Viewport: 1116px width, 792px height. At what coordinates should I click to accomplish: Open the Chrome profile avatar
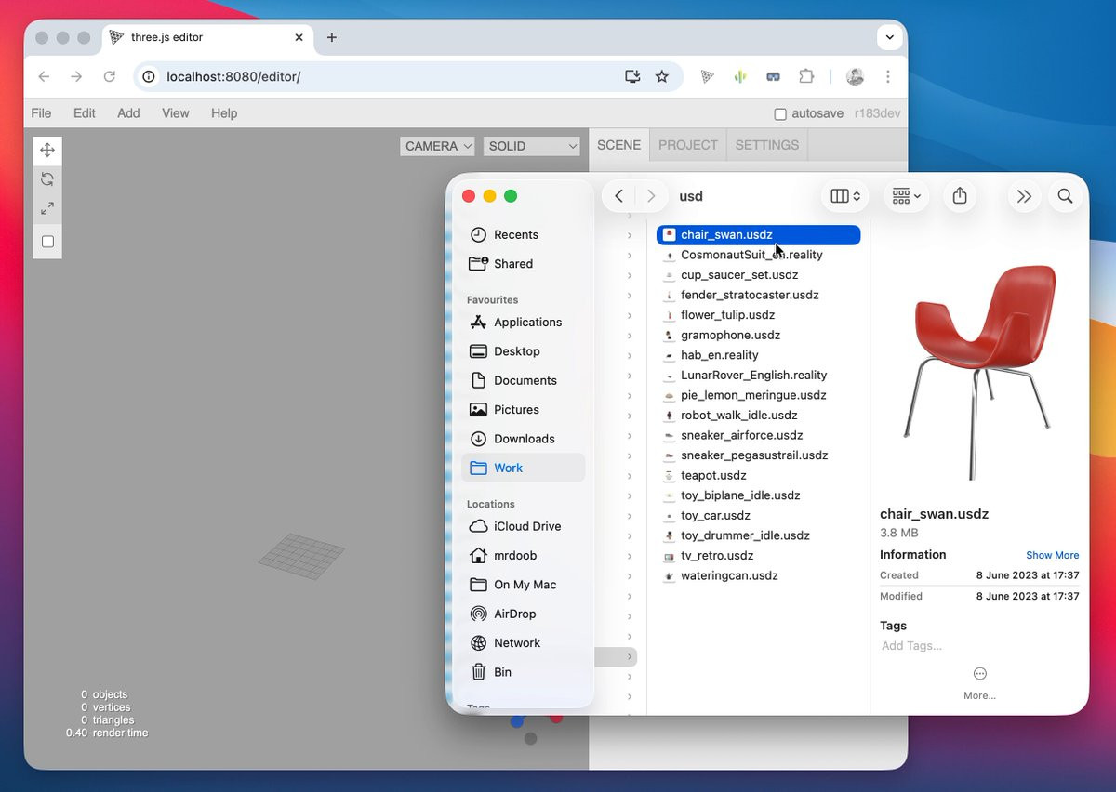[x=855, y=76]
